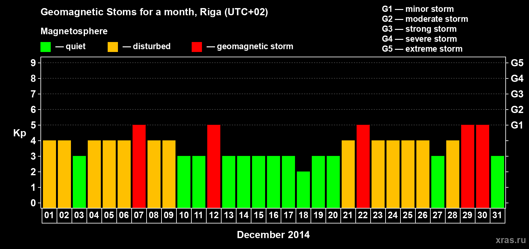
Task: Click the day label 05
Action: pos(109,215)
